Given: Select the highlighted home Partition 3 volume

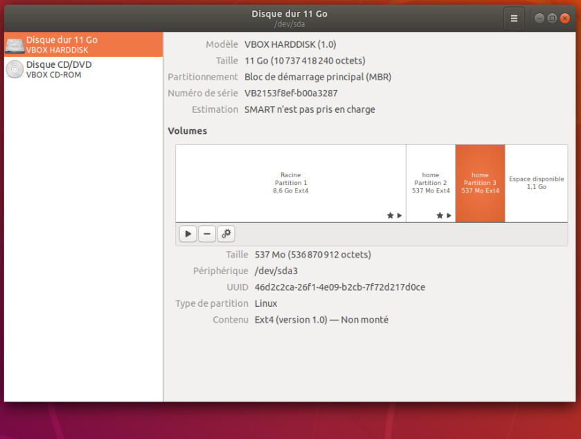Looking at the screenshot, I should (x=480, y=183).
